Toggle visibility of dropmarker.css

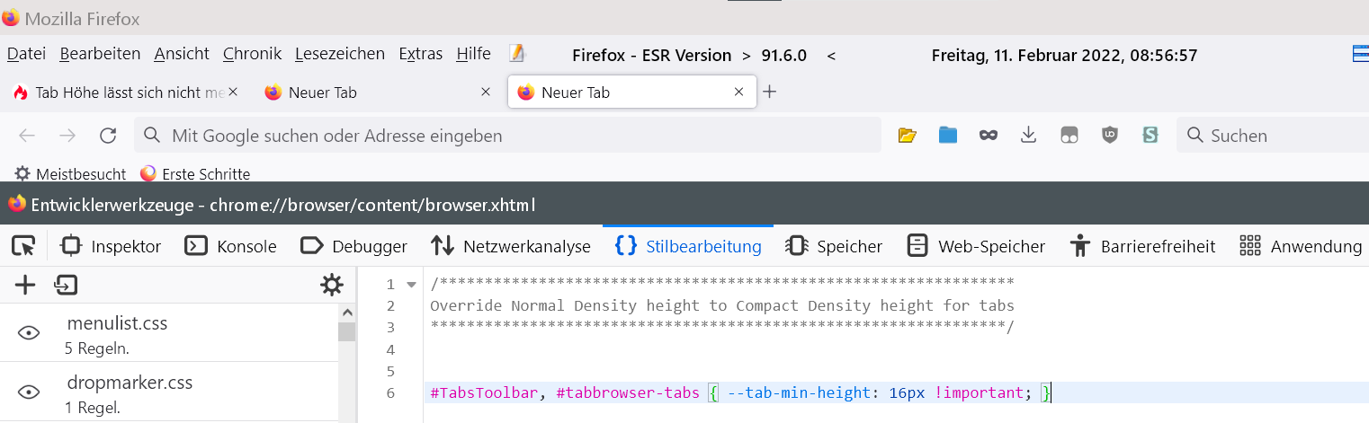coord(30,392)
